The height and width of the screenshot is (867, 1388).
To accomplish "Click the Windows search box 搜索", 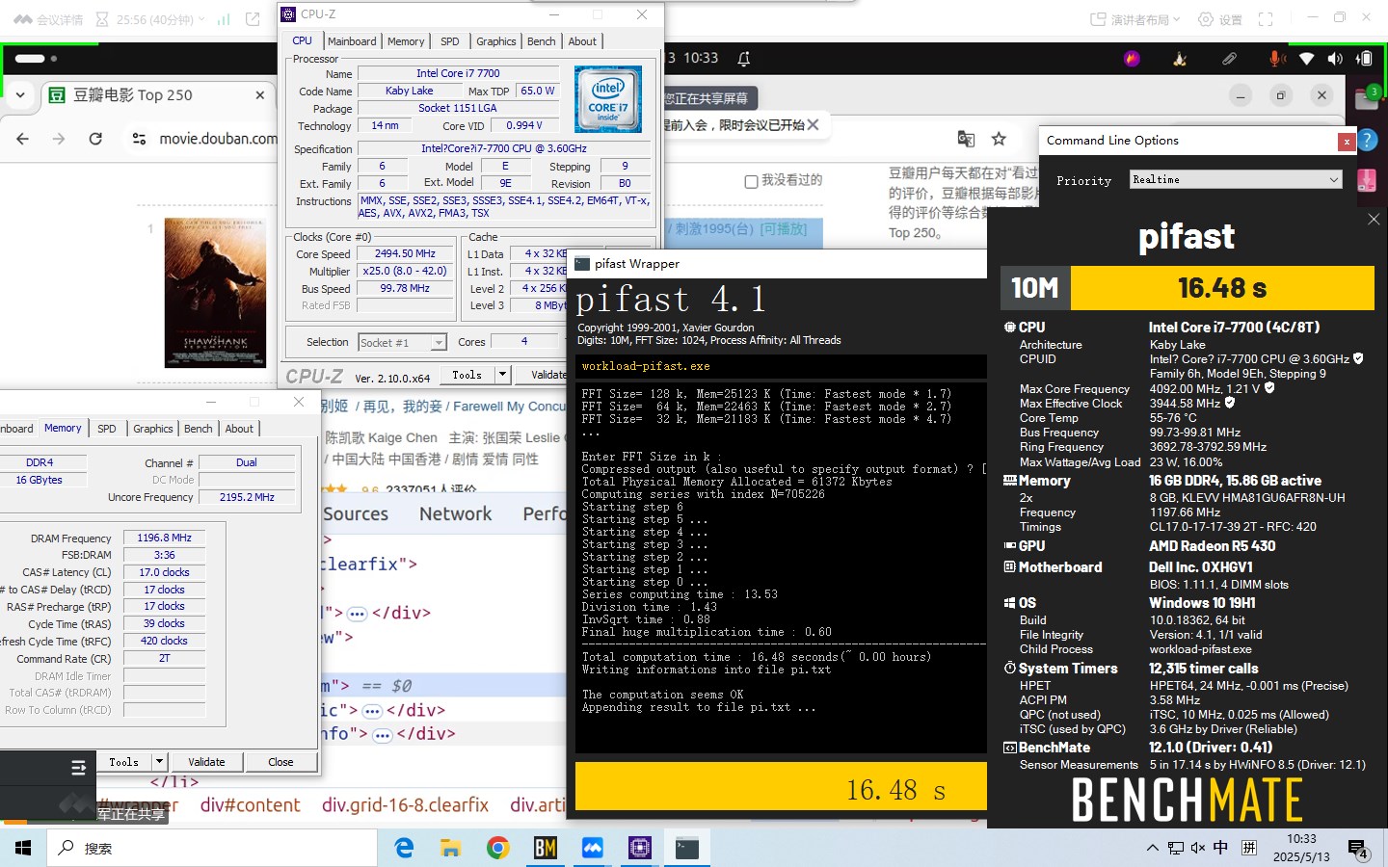I will (212, 848).
